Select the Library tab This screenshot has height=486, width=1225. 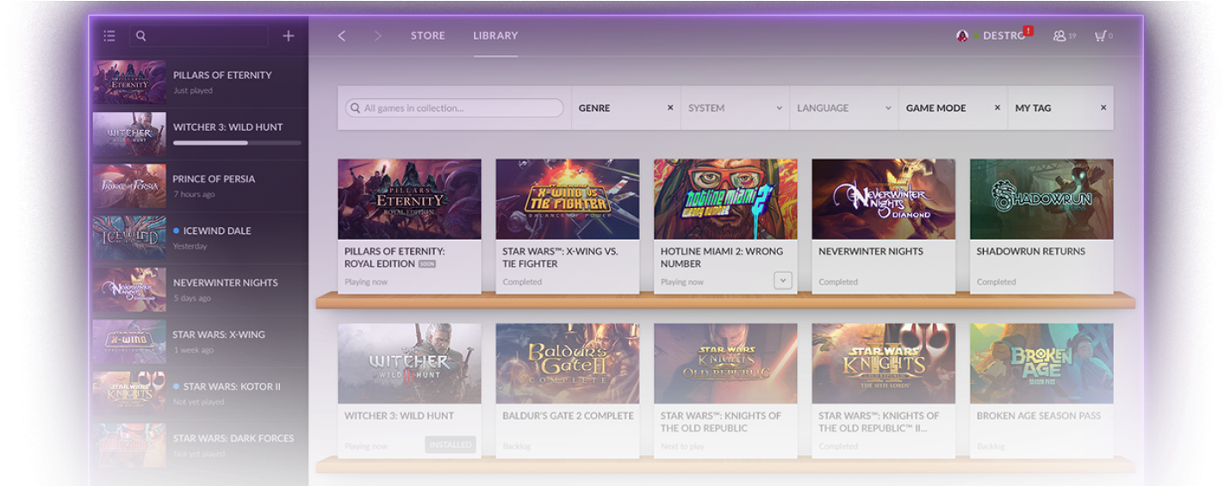pos(495,36)
